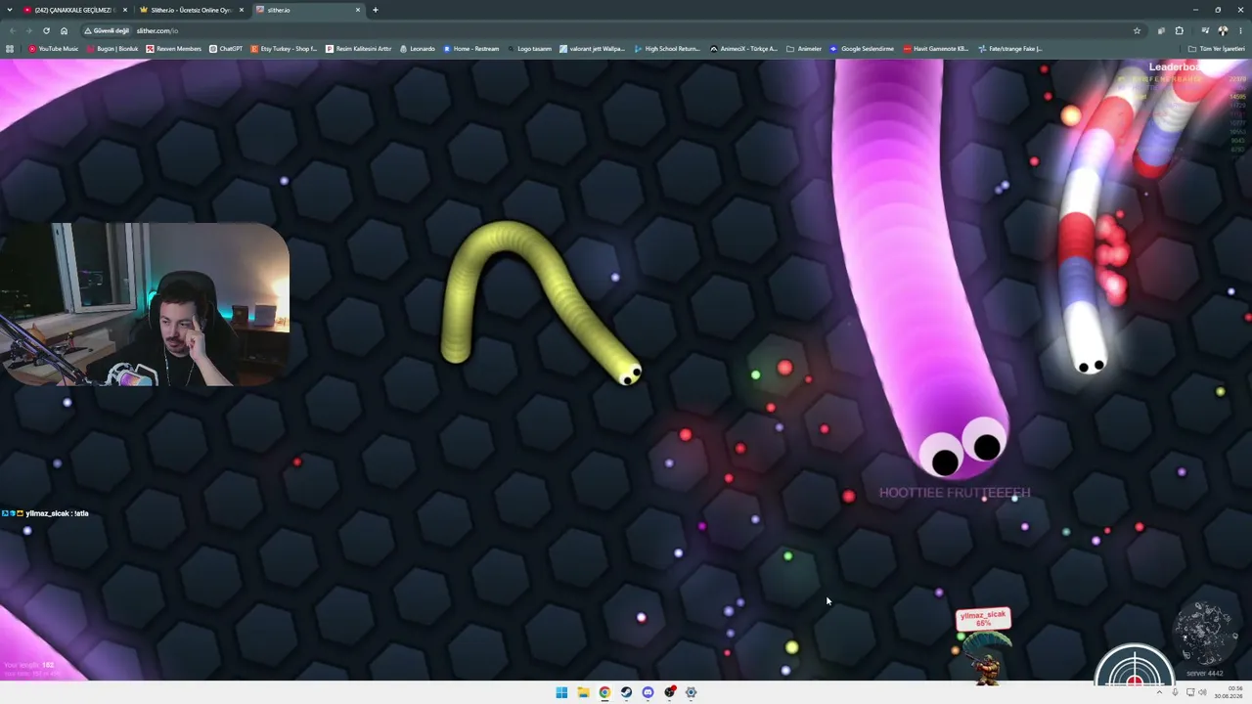
Task: Open the valorant jett Wallpaper bookmark
Action: pyautogui.click(x=593, y=48)
